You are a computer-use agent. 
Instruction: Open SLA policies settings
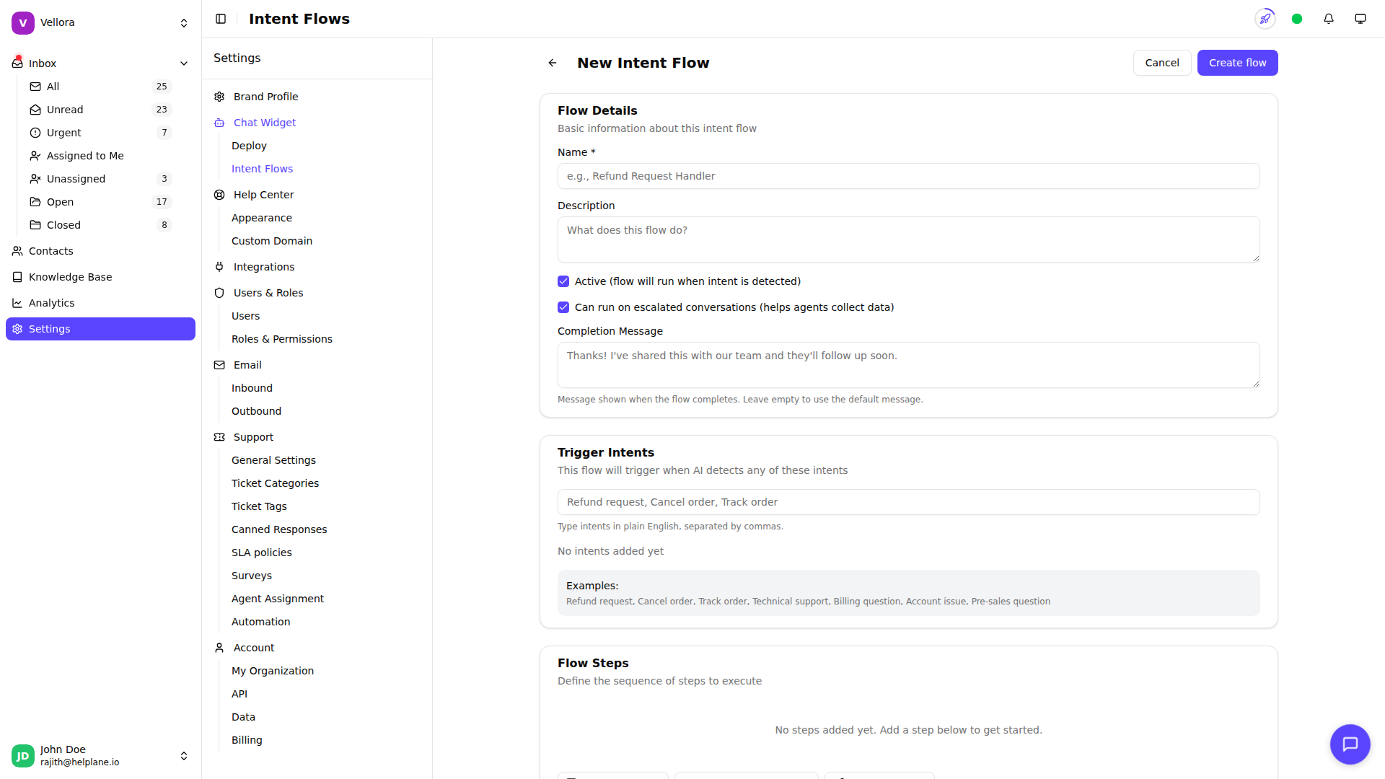point(262,553)
